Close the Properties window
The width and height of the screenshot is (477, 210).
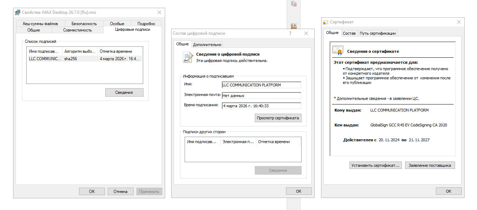(159, 12)
